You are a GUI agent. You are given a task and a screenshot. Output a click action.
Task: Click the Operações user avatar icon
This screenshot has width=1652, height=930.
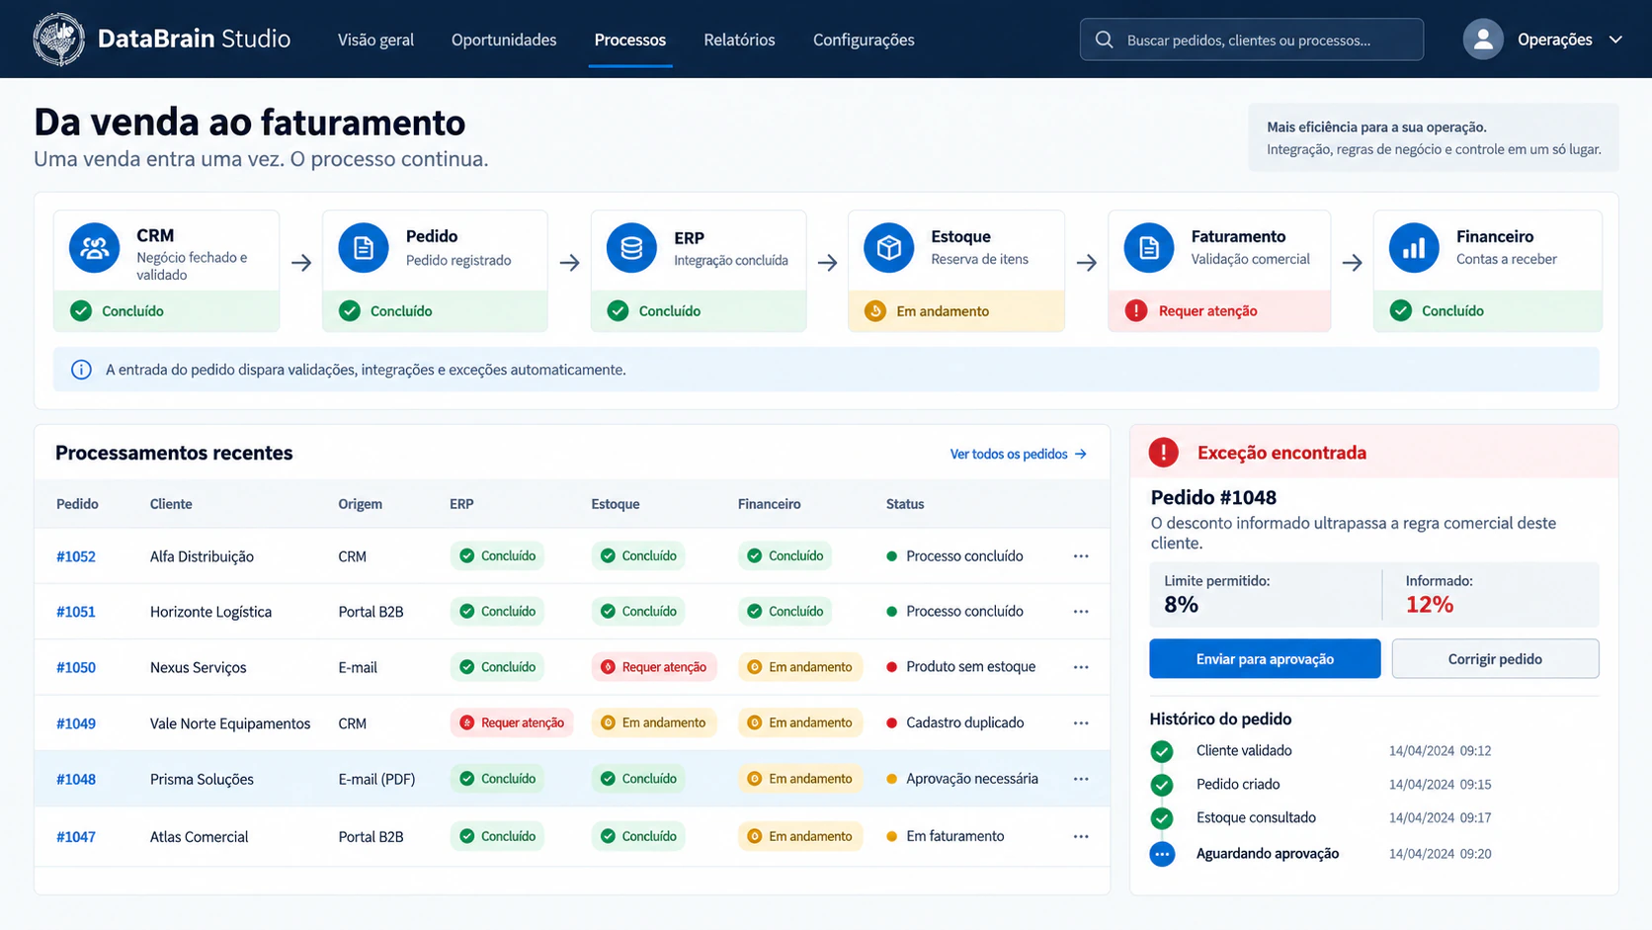(1483, 40)
